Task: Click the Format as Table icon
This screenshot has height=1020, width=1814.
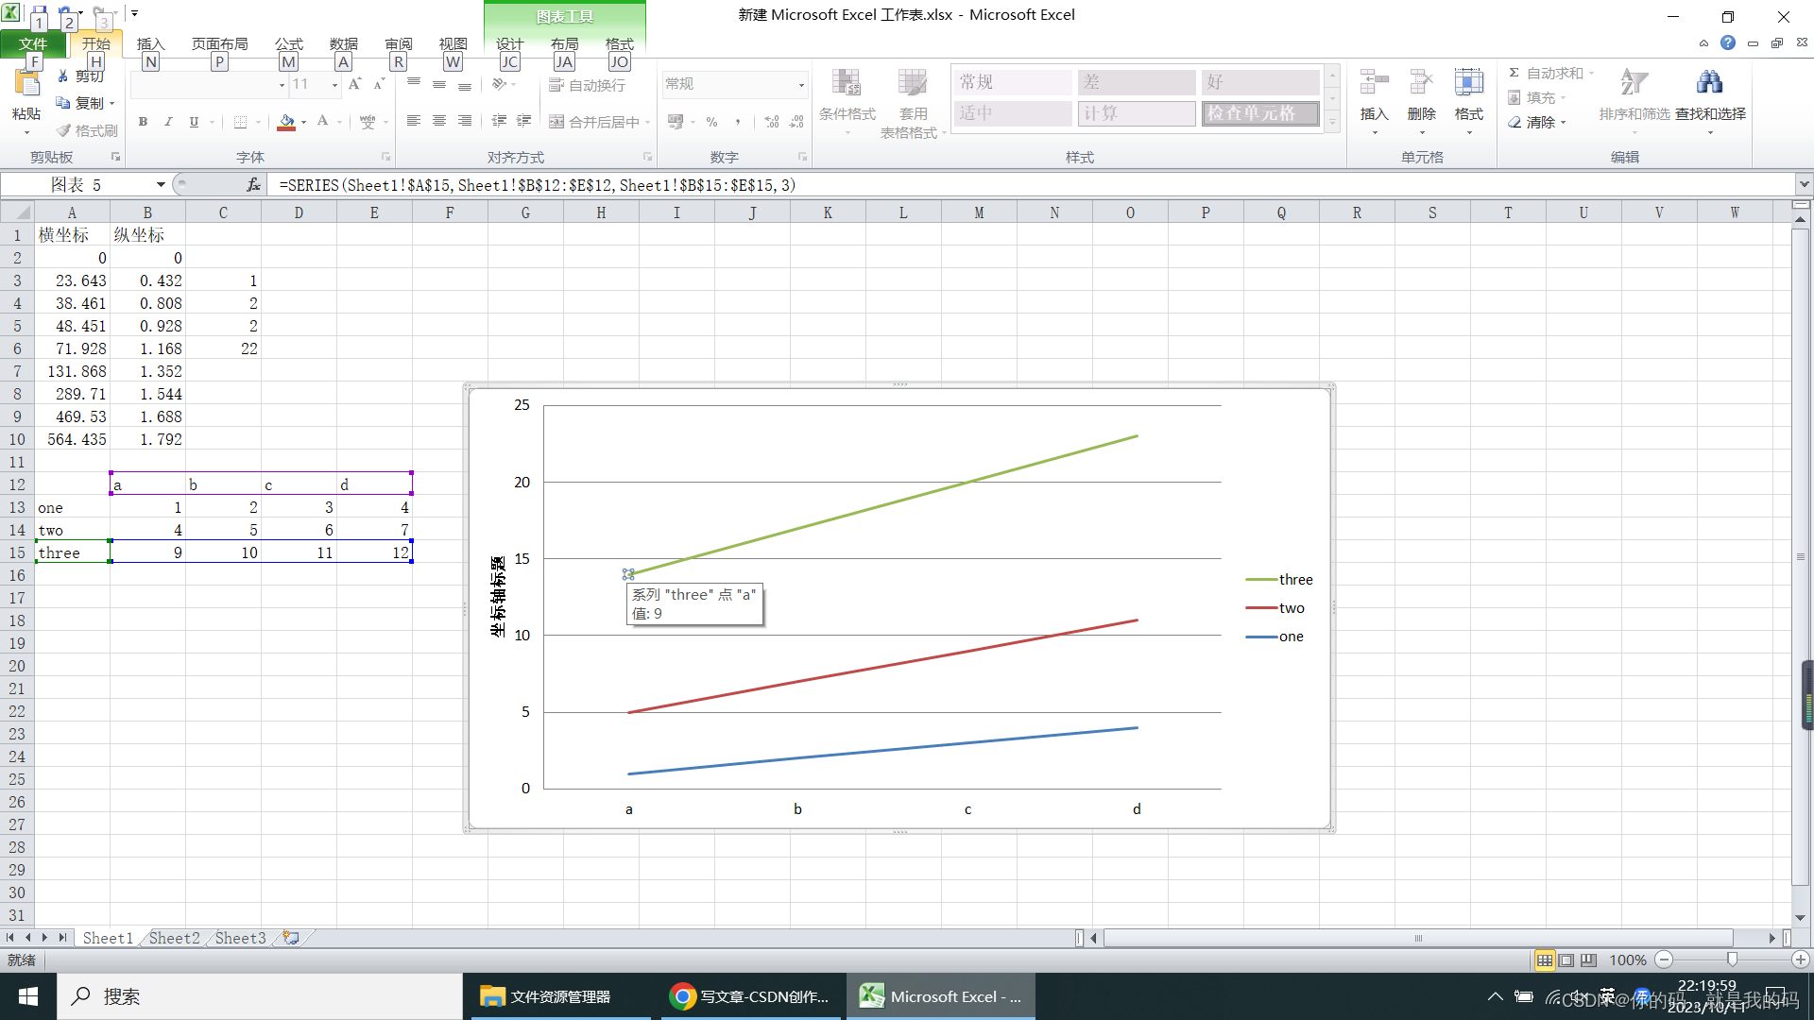Action: click(x=912, y=83)
